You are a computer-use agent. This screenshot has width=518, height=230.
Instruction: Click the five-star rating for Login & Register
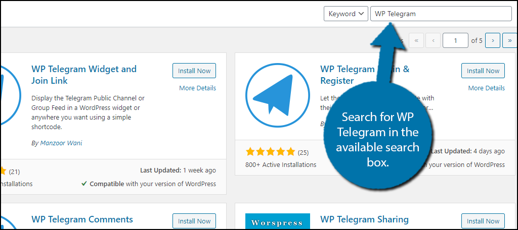pyautogui.click(x=270, y=152)
